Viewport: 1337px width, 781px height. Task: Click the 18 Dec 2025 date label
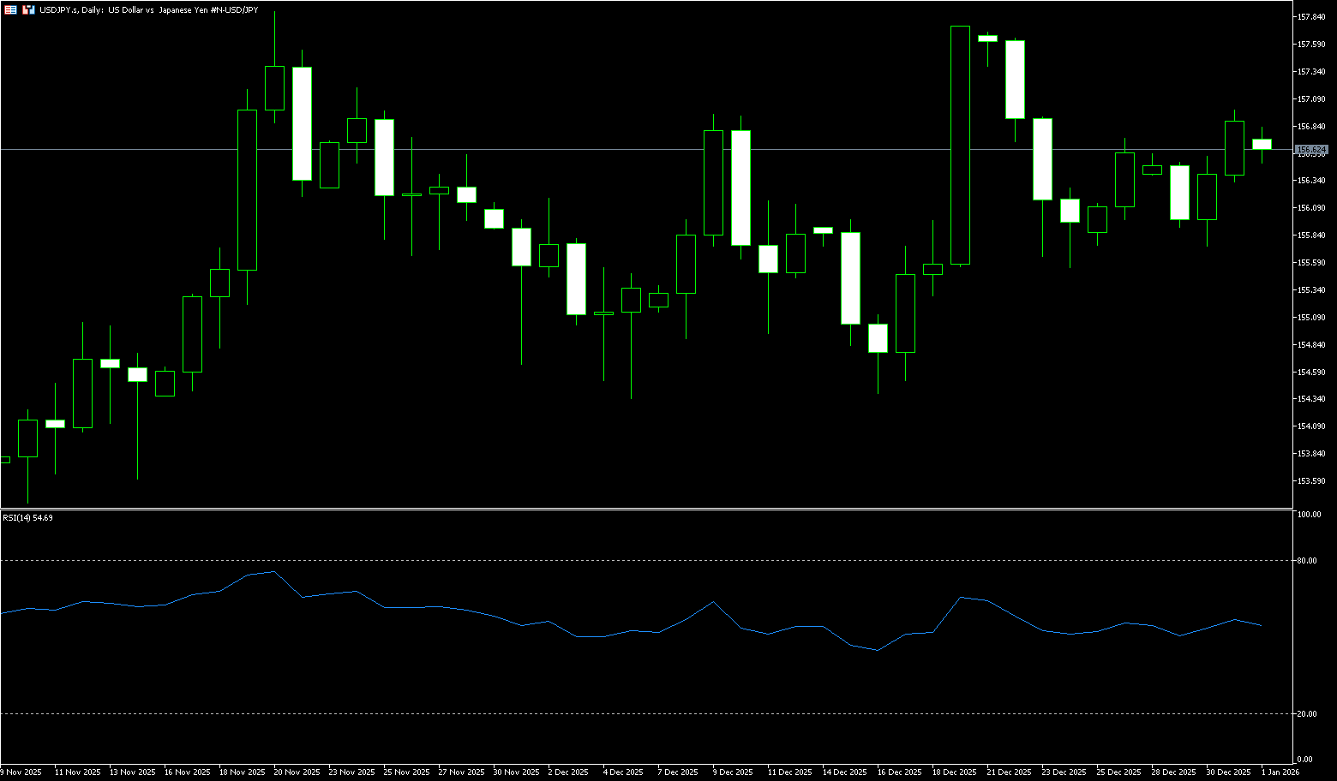(x=954, y=772)
